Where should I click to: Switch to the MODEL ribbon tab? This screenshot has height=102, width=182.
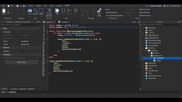(38, 6)
